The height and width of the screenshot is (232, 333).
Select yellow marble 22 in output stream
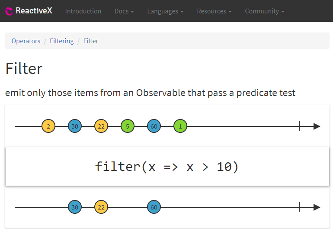101,207
